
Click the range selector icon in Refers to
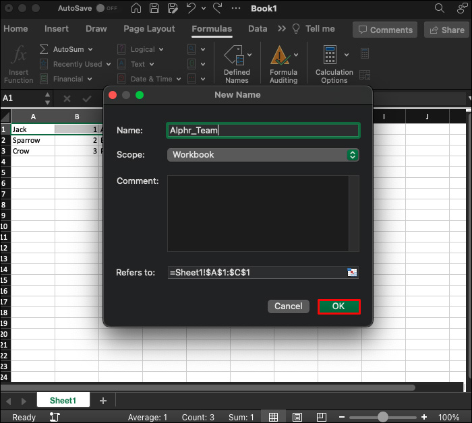[352, 273]
